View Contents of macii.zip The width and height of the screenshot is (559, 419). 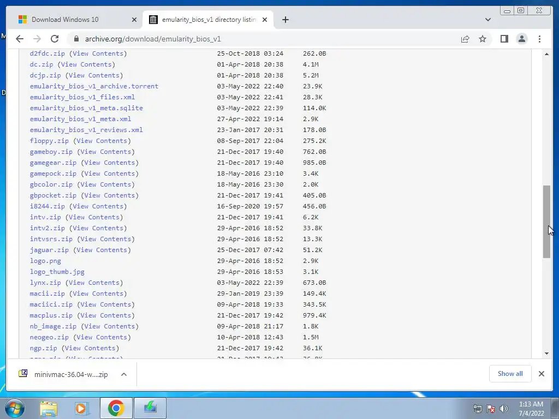pos(98,294)
